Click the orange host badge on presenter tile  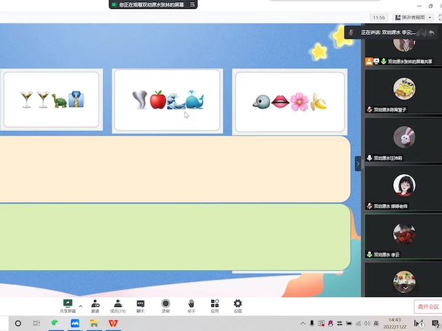coord(369,61)
